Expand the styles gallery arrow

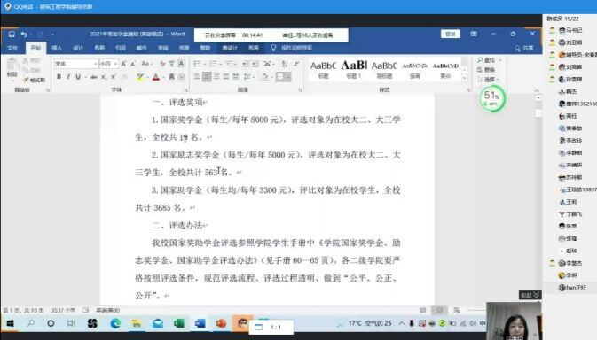465,79
